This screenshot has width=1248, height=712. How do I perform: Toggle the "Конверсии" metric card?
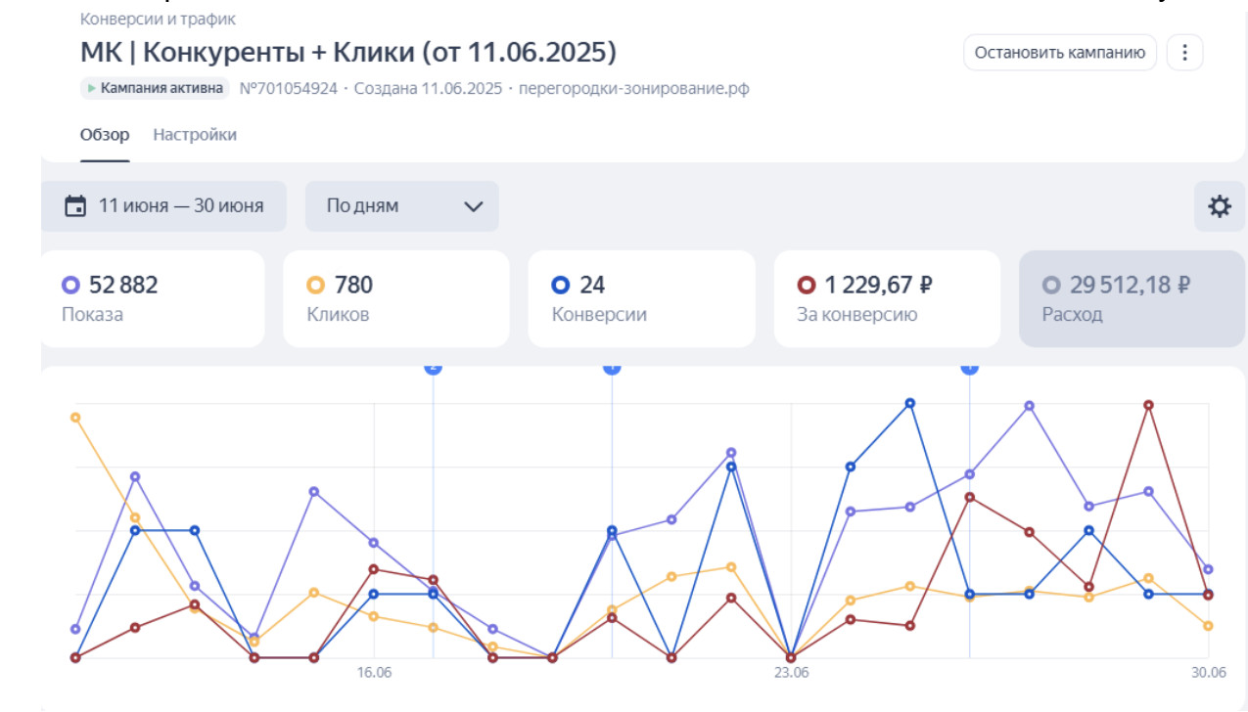pyautogui.click(x=641, y=298)
